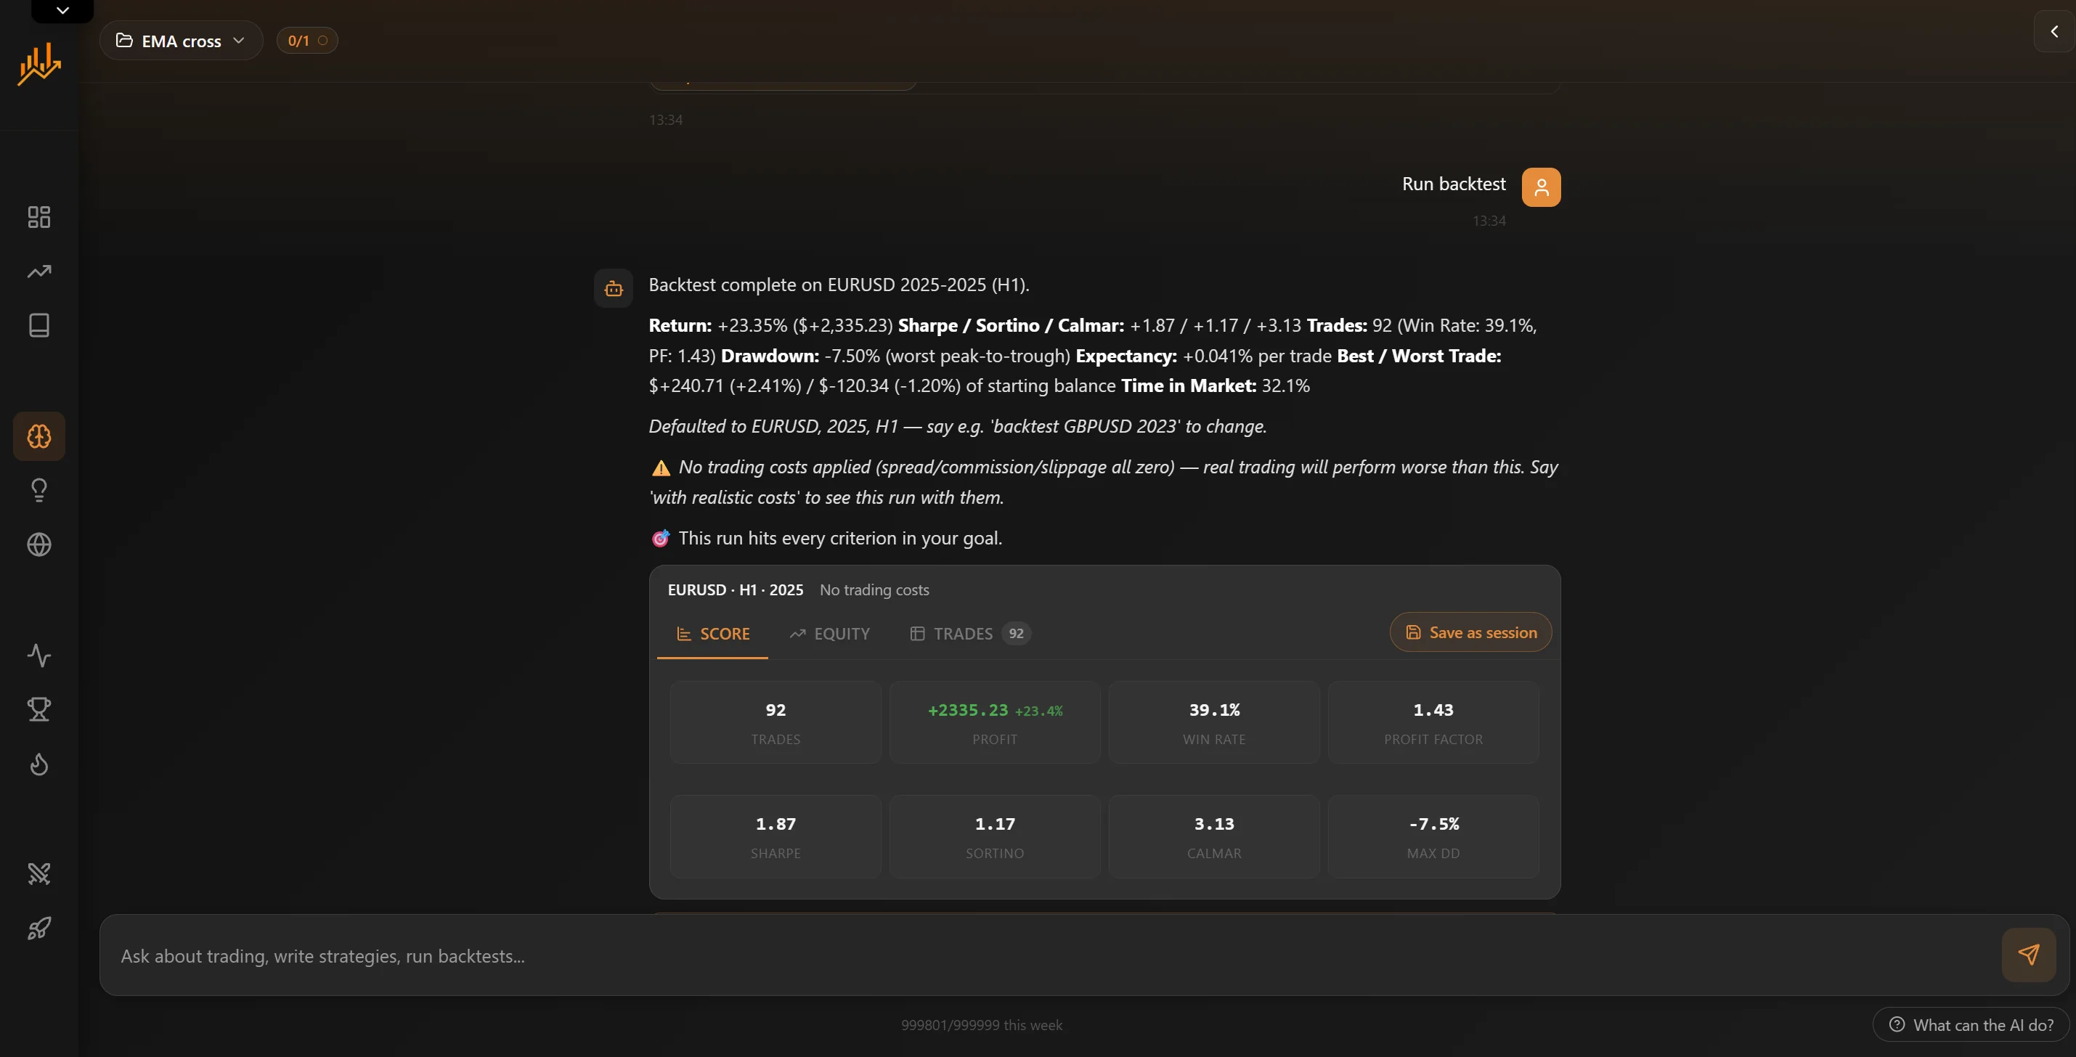Click the 3.13 CALMAR card
2076x1057 pixels.
point(1213,836)
